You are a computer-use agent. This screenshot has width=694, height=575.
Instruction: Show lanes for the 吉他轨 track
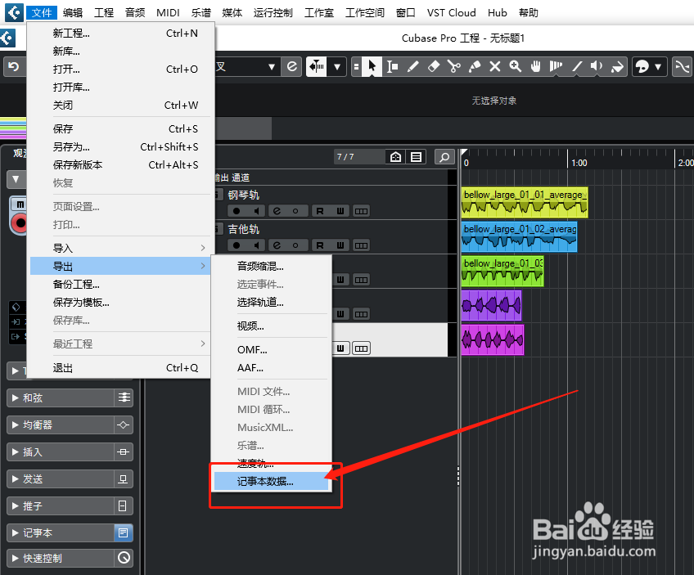361,245
